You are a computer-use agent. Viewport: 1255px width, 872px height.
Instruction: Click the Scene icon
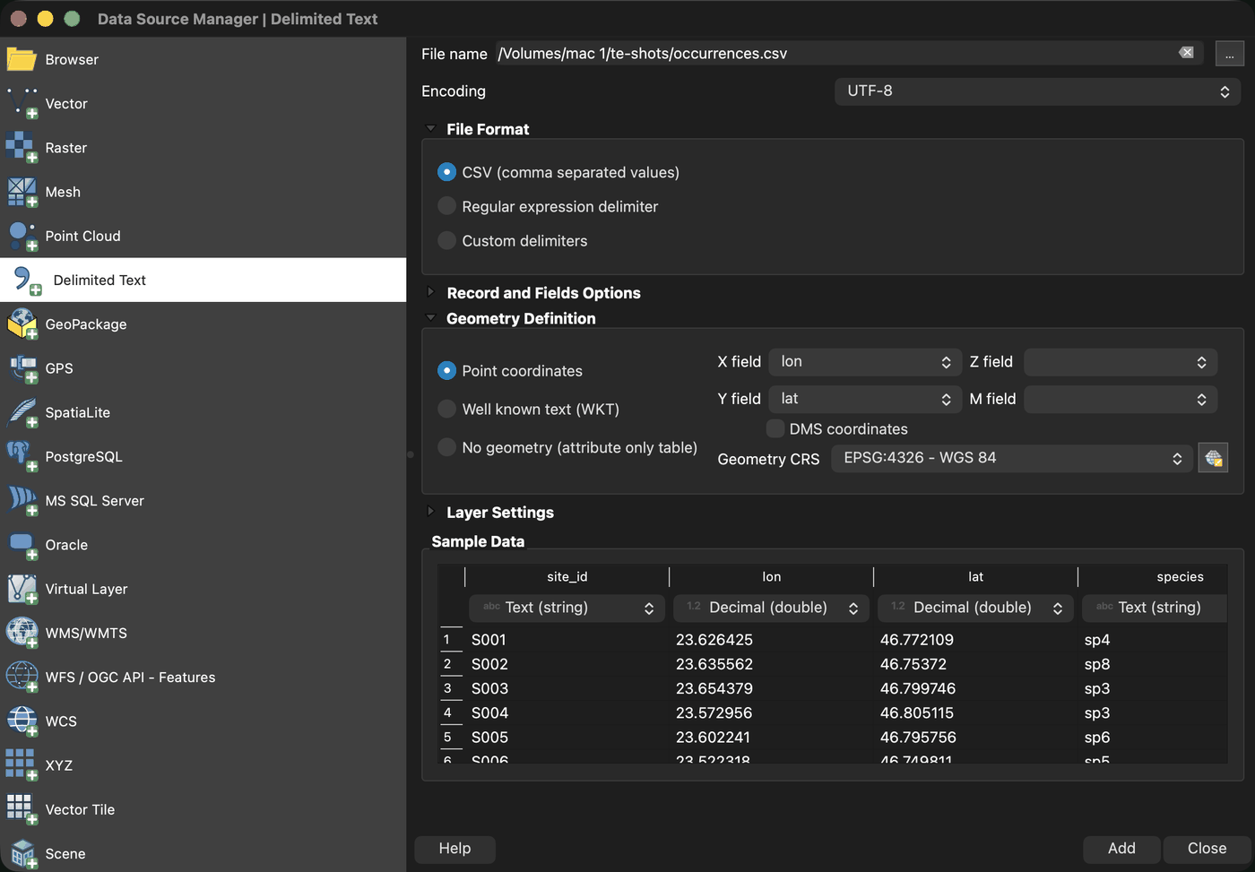click(22, 853)
